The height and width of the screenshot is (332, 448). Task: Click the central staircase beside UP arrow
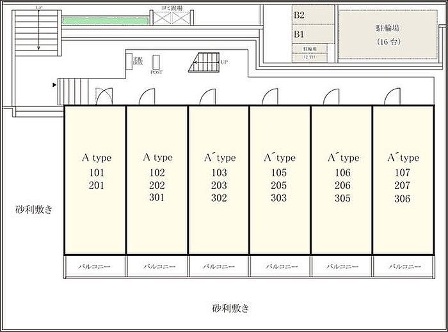(x=203, y=64)
